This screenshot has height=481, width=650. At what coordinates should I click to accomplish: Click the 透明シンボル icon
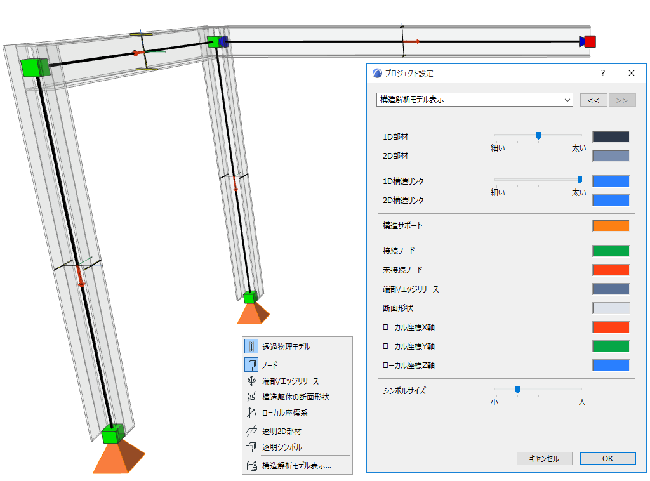click(251, 447)
